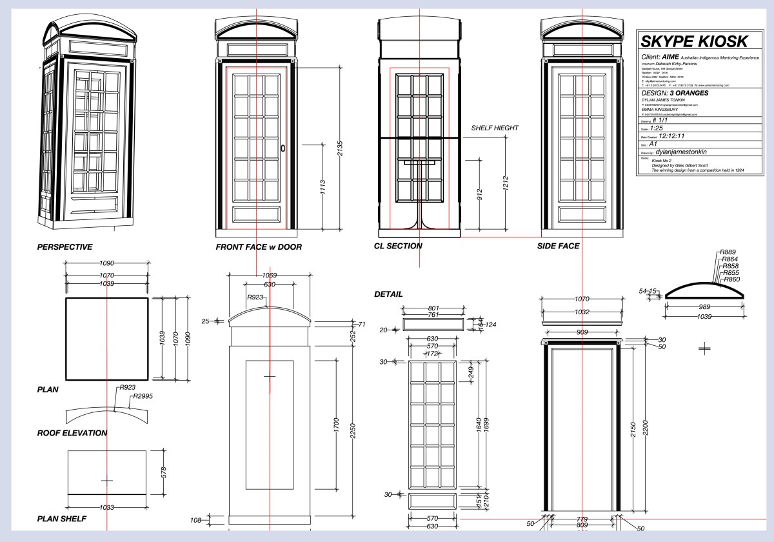Select the Kiosk No 2 note
The height and width of the screenshot is (542, 774).
click(x=662, y=159)
